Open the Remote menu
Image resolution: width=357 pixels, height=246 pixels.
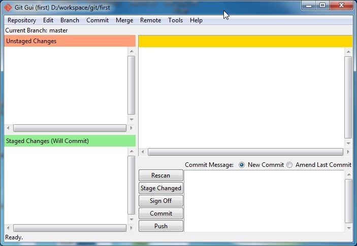[150, 20]
